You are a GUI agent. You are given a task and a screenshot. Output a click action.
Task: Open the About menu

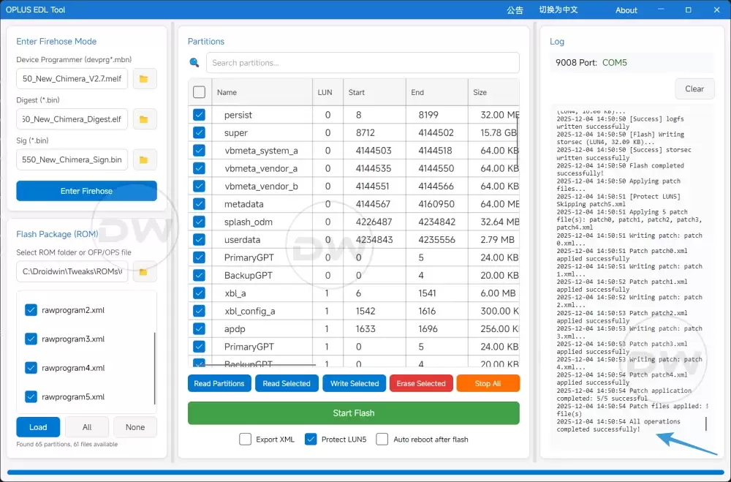point(626,10)
